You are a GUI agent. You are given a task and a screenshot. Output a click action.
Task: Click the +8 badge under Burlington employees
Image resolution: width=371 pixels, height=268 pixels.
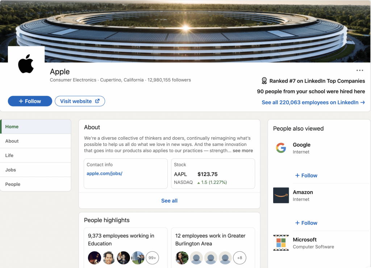[239, 258]
